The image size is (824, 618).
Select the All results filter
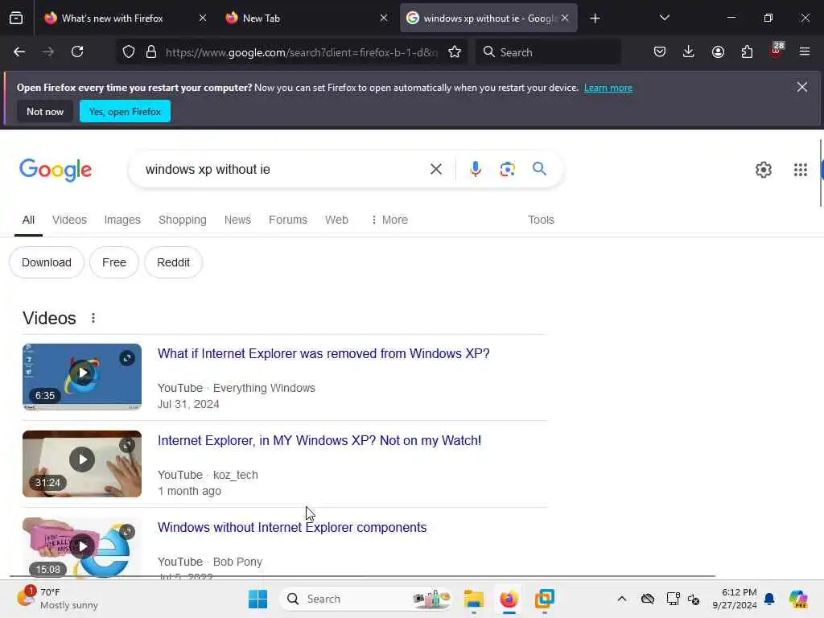click(x=28, y=220)
